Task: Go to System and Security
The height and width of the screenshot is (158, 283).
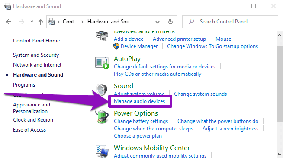Action: [x=36, y=55]
